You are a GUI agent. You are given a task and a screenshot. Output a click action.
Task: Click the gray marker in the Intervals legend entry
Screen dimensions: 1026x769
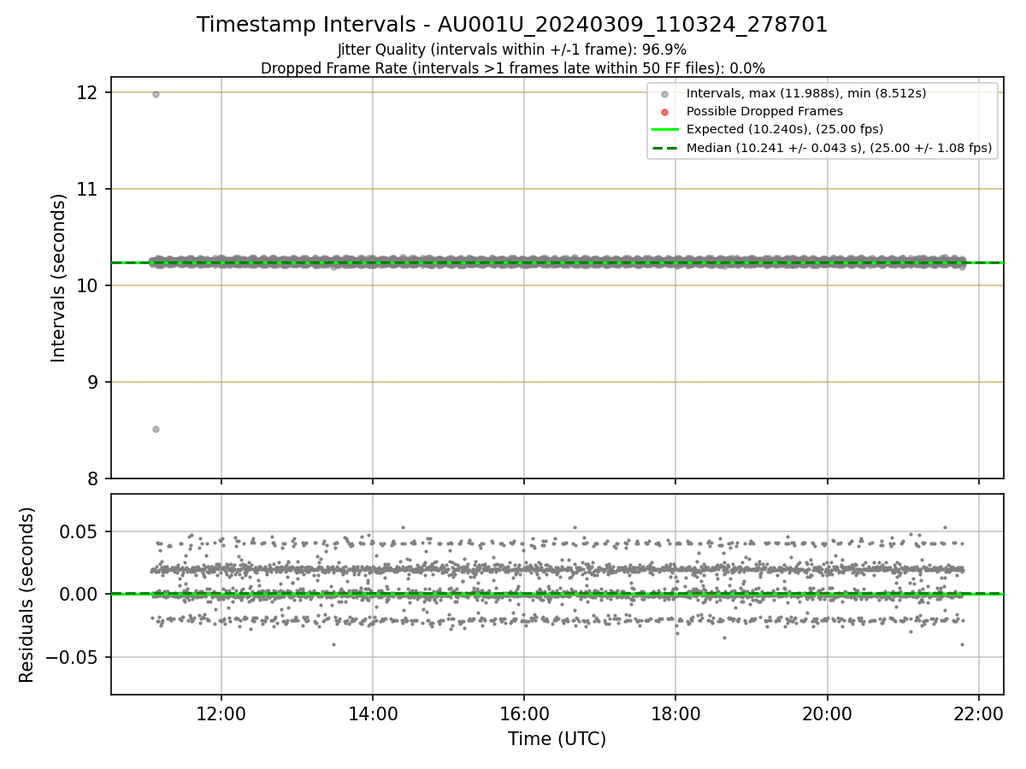(664, 93)
